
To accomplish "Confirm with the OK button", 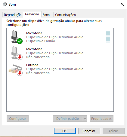I will pyautogui.click(x=65, y=131).
